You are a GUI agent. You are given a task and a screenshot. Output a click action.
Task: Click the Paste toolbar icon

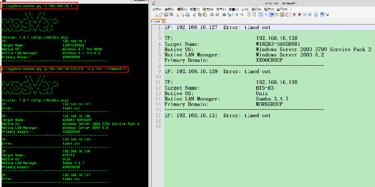pyautogui.click(x=205, y=15)
